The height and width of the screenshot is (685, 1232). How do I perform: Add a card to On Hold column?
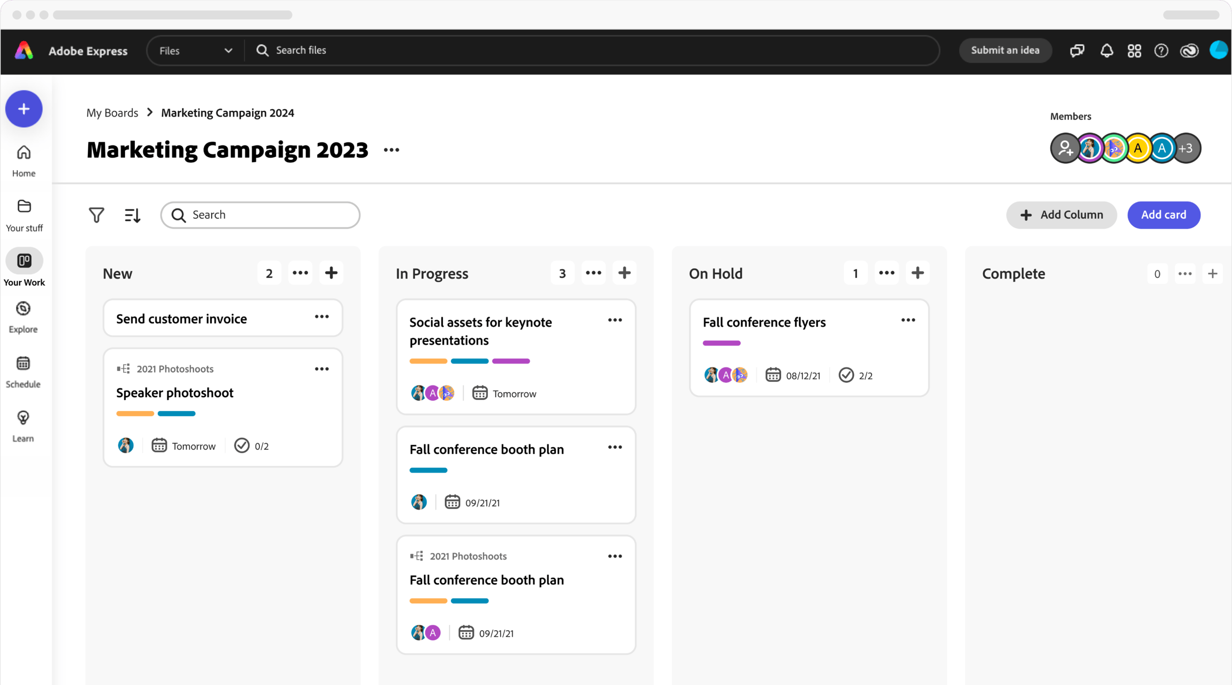tap(917, 273)
